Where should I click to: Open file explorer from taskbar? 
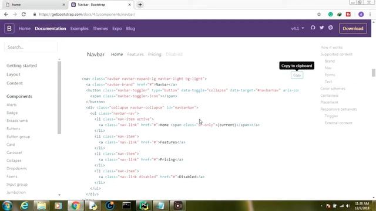coord(41,206)
